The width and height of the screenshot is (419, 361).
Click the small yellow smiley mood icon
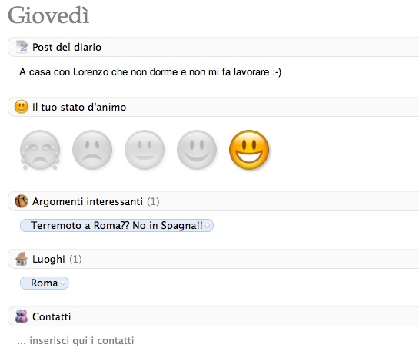pos(22,107)
